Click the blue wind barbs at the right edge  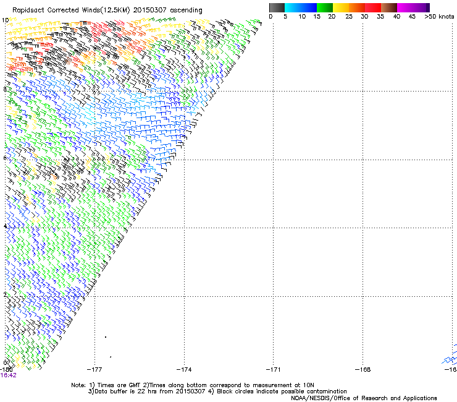[x=450, y=356]
